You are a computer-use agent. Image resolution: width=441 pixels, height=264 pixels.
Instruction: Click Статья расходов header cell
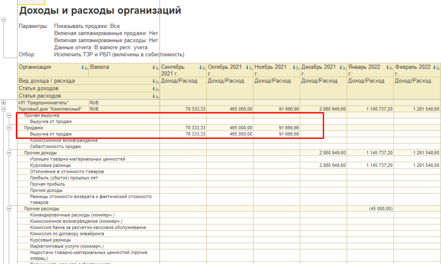(89, 96)
